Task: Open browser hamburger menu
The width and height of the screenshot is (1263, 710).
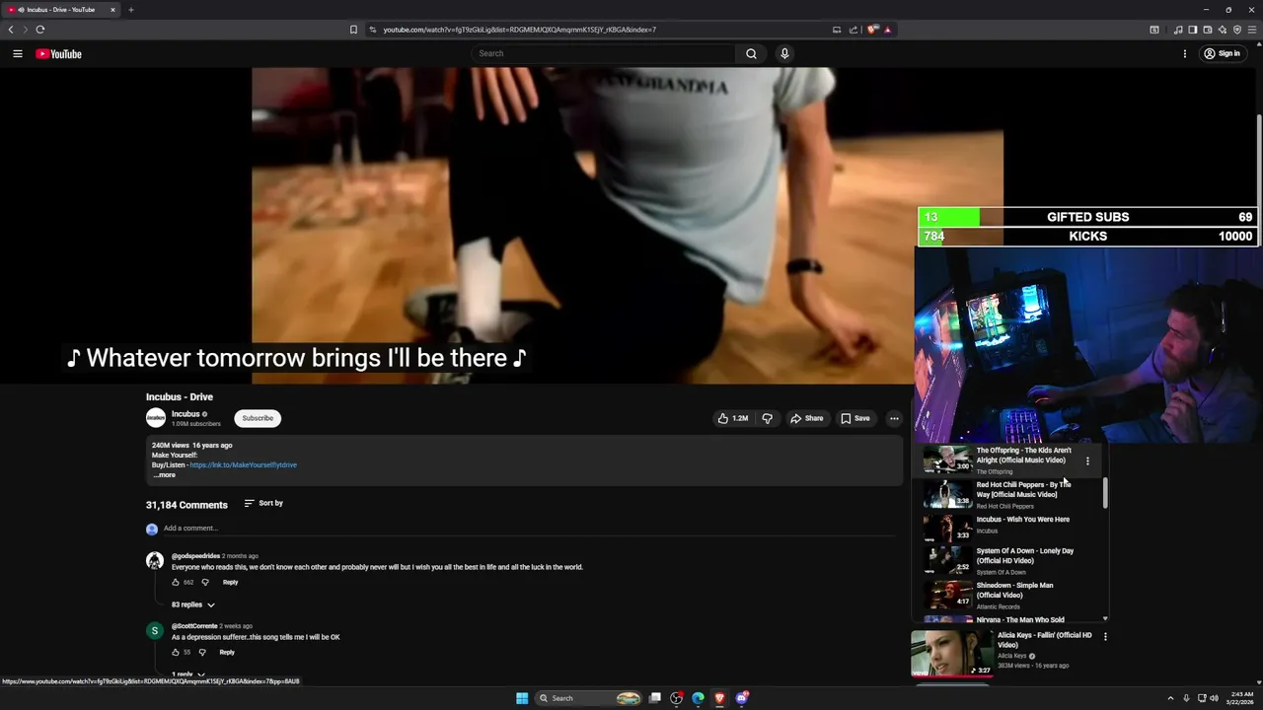Action: pyautogui.click(x=1252, y=30)
